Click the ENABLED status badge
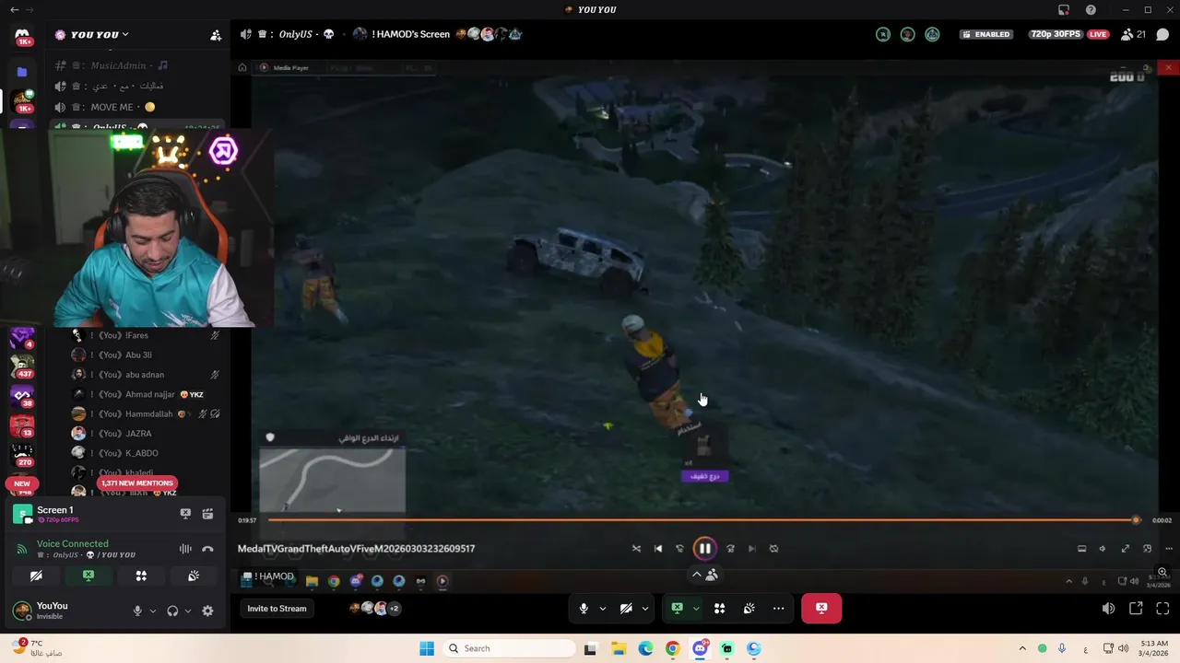1180x663 pixels. pos(985,34)
